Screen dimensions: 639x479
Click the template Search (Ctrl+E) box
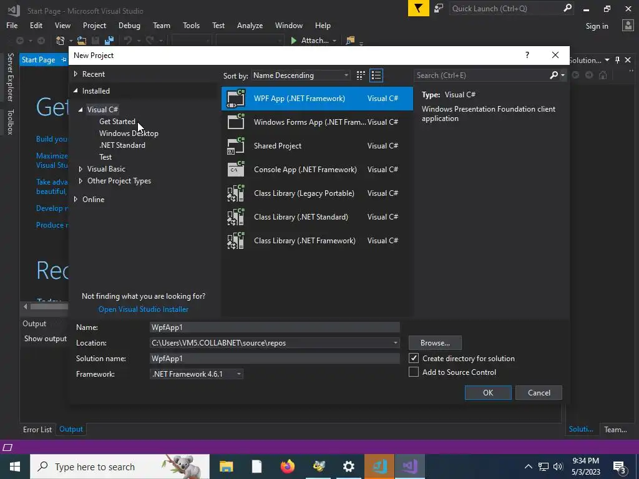point(481,75)
